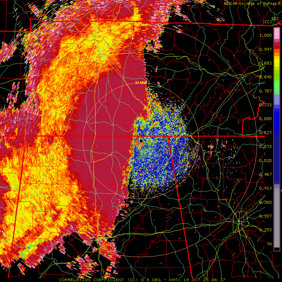Click the 1.000 value on the color scale
This screenshot has width=282, height=282.
coord(265,35)
